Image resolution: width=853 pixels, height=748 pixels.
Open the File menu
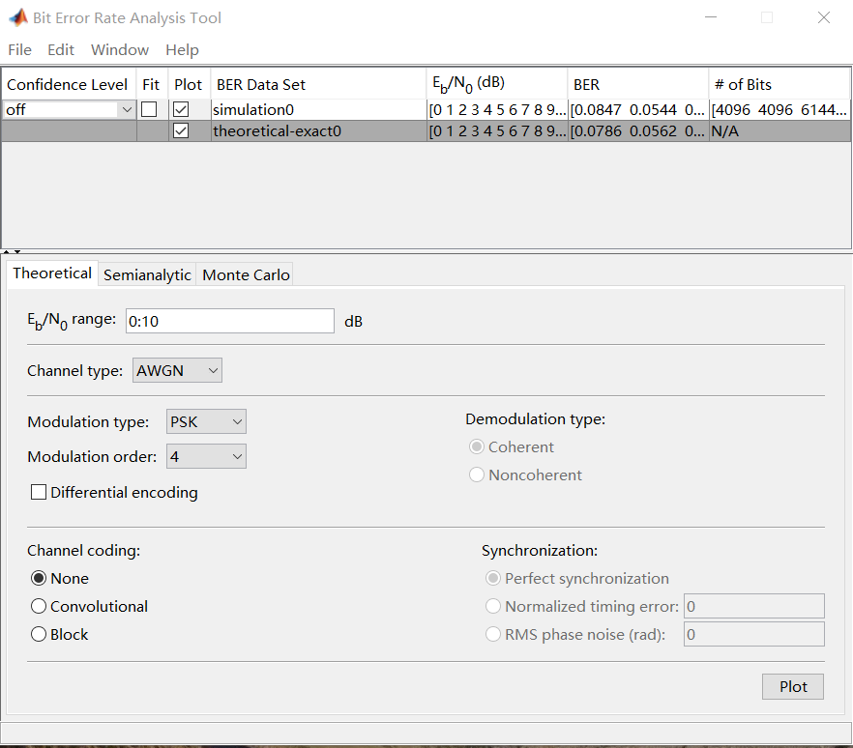click(x=19, y=50)
